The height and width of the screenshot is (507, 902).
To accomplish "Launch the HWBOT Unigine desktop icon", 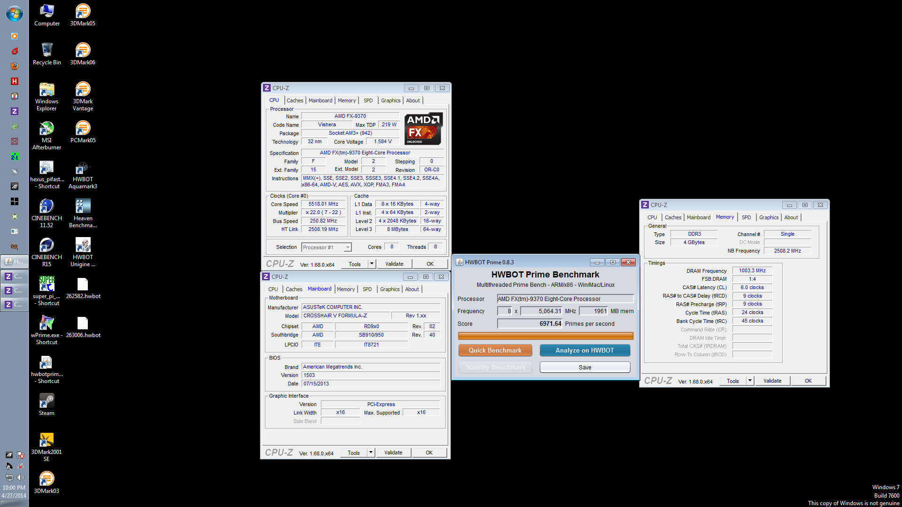I will (83, 252).
